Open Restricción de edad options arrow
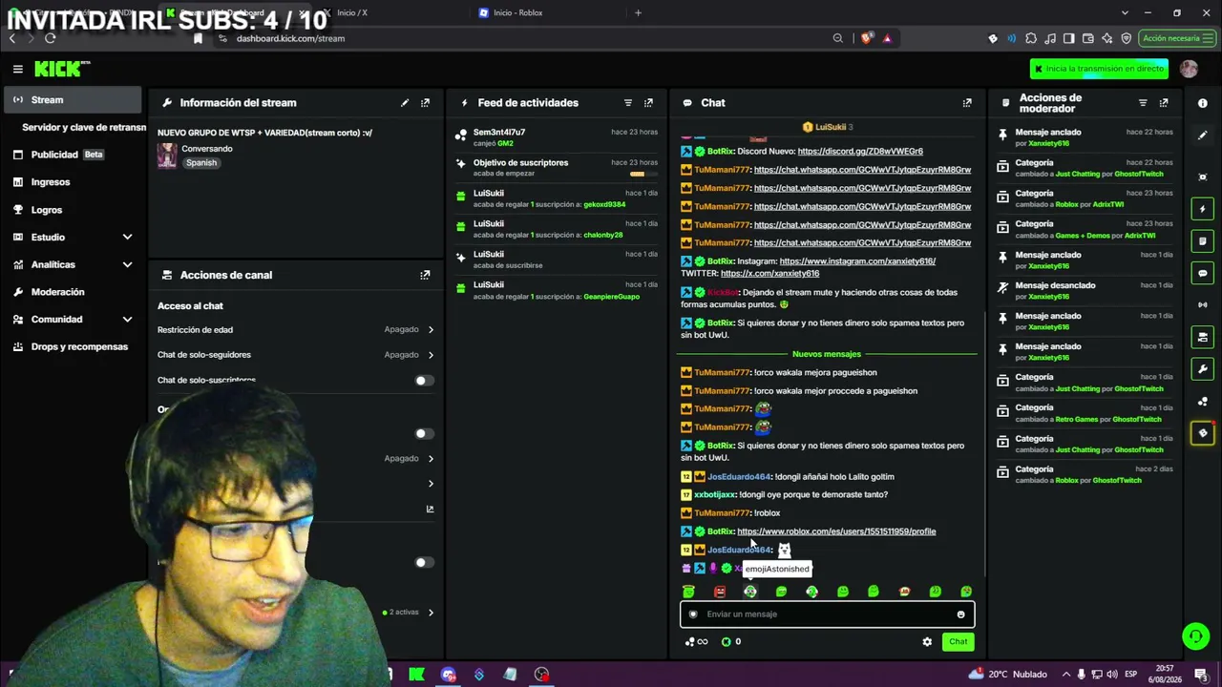Image resolution: width=1222 pixels, height=687 pixels. [431, 330]
